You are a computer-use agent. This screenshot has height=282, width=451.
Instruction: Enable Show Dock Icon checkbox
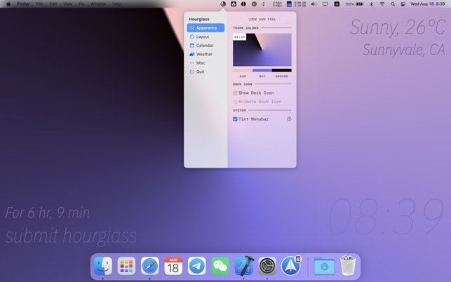coord(235,93)
